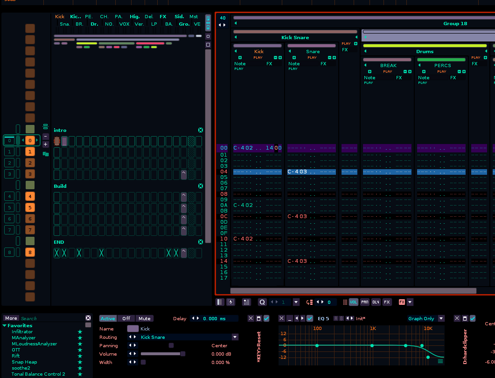Open the Graph Only display dropdown
The width and height of the screenshot is (495, 378).
(441, 319)
